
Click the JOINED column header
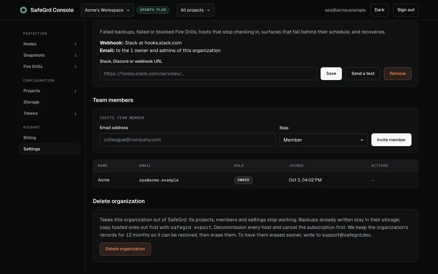296,166
